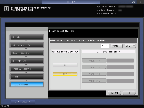The height and width of the screenshot is (108, 144).
Task: Click the Administrator Settings breadcrumb path
Action: (x=78, y=40)
